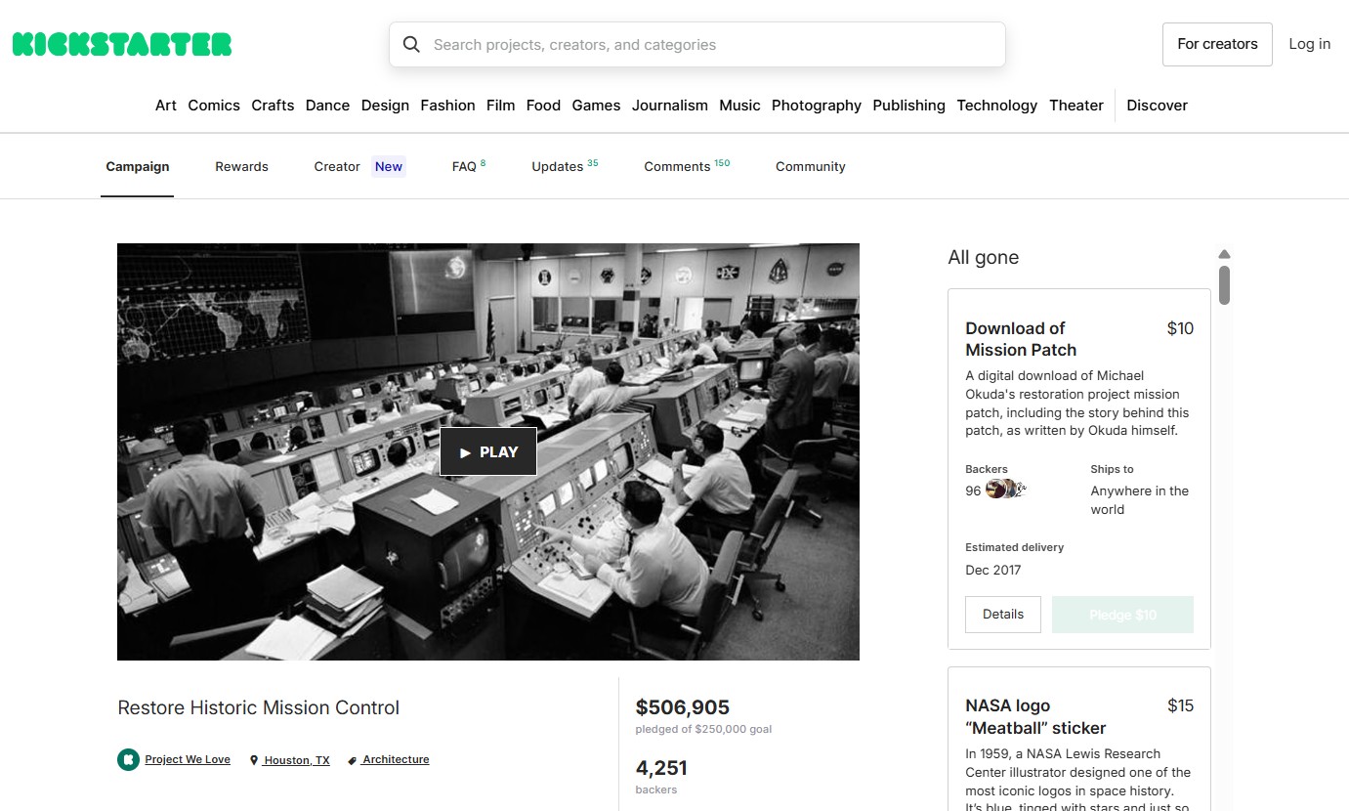The image size is (1349, 811).
Task: Click the search magnifier icon
Action: point(411,45)
